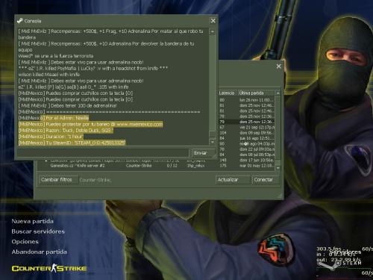Click the 'lun 26 nov 11:00' last played entry
The height and width of the screenshot is (280, 373).
click(x=257, y=100)
